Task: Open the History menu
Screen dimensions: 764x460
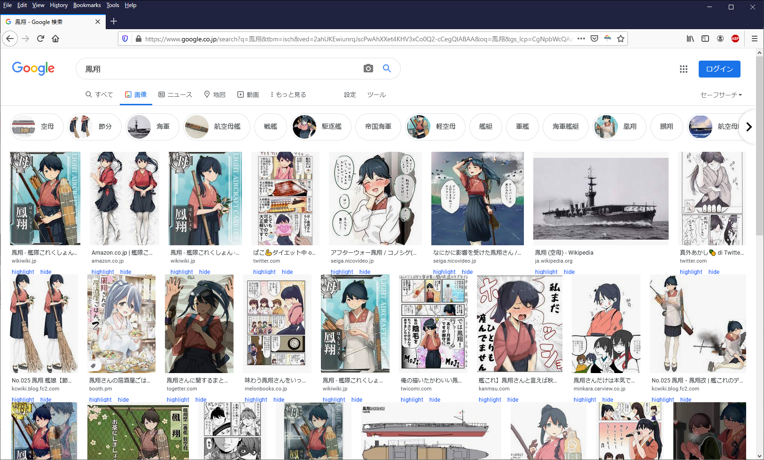Action: pos(59,5)
